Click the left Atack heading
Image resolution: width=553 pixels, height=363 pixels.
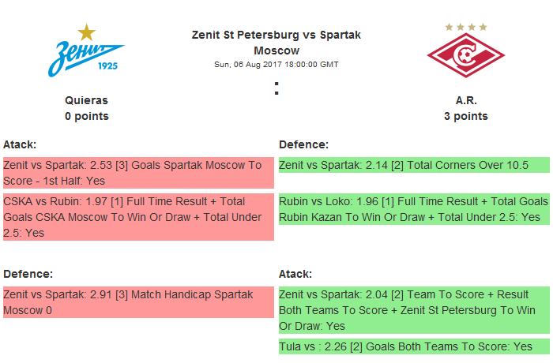point(20,144)
